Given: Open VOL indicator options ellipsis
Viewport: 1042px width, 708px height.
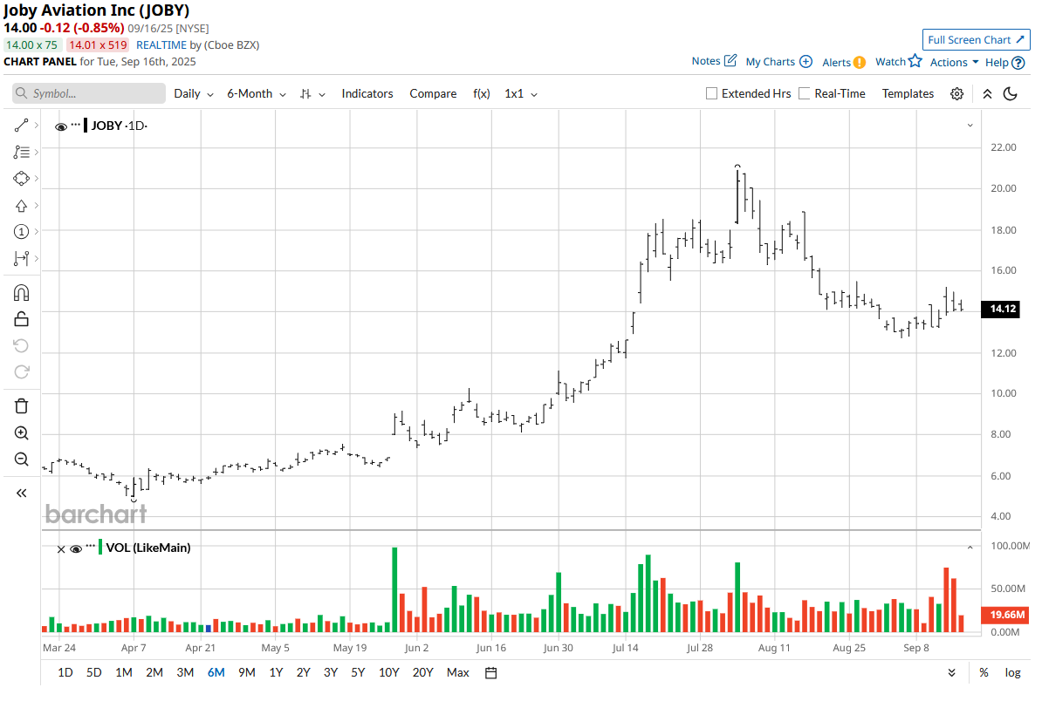Looking at the screenshot, I should 91,546.
